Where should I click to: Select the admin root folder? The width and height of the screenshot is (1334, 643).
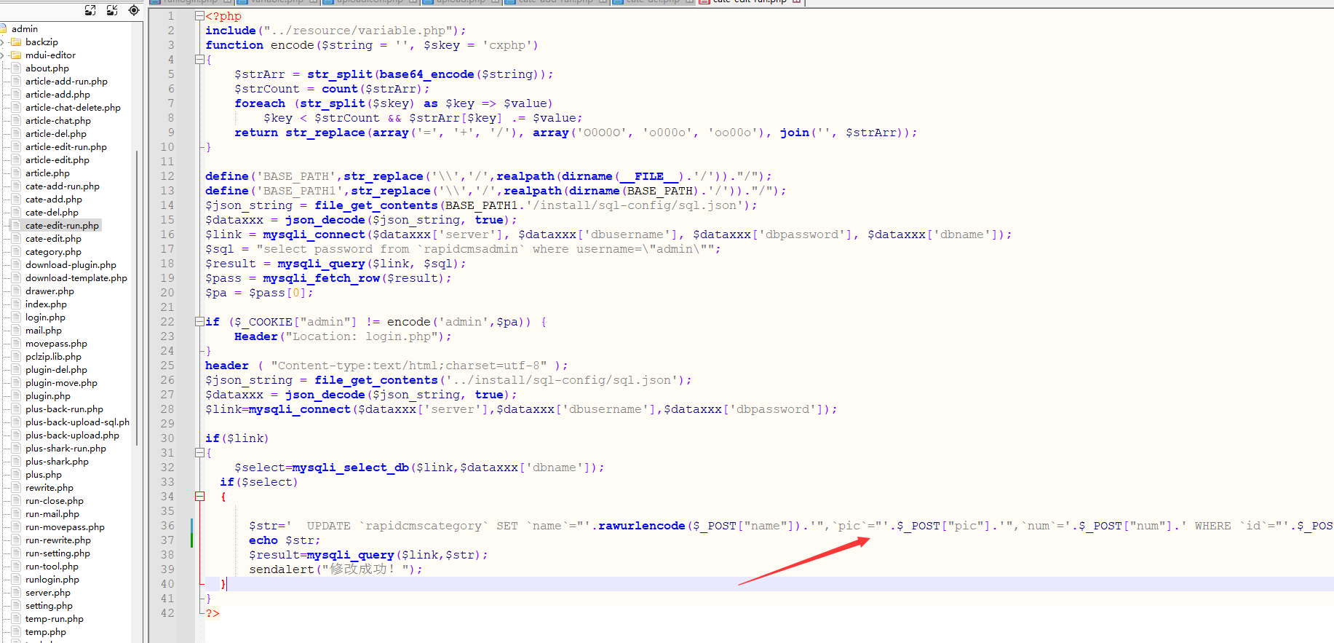[24, 29]
